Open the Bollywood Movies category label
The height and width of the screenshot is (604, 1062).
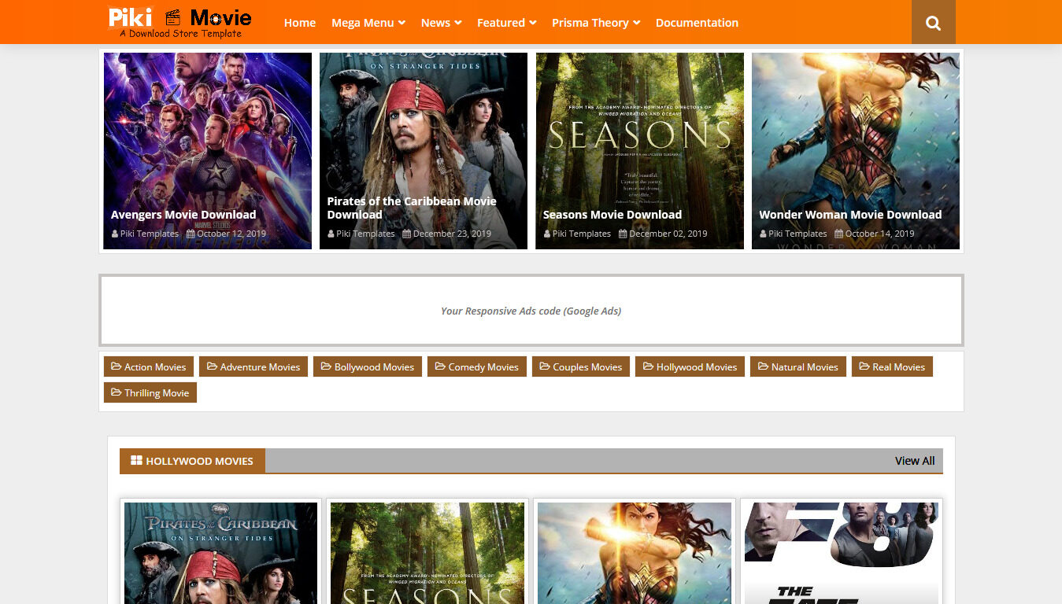tap(368, 366)
